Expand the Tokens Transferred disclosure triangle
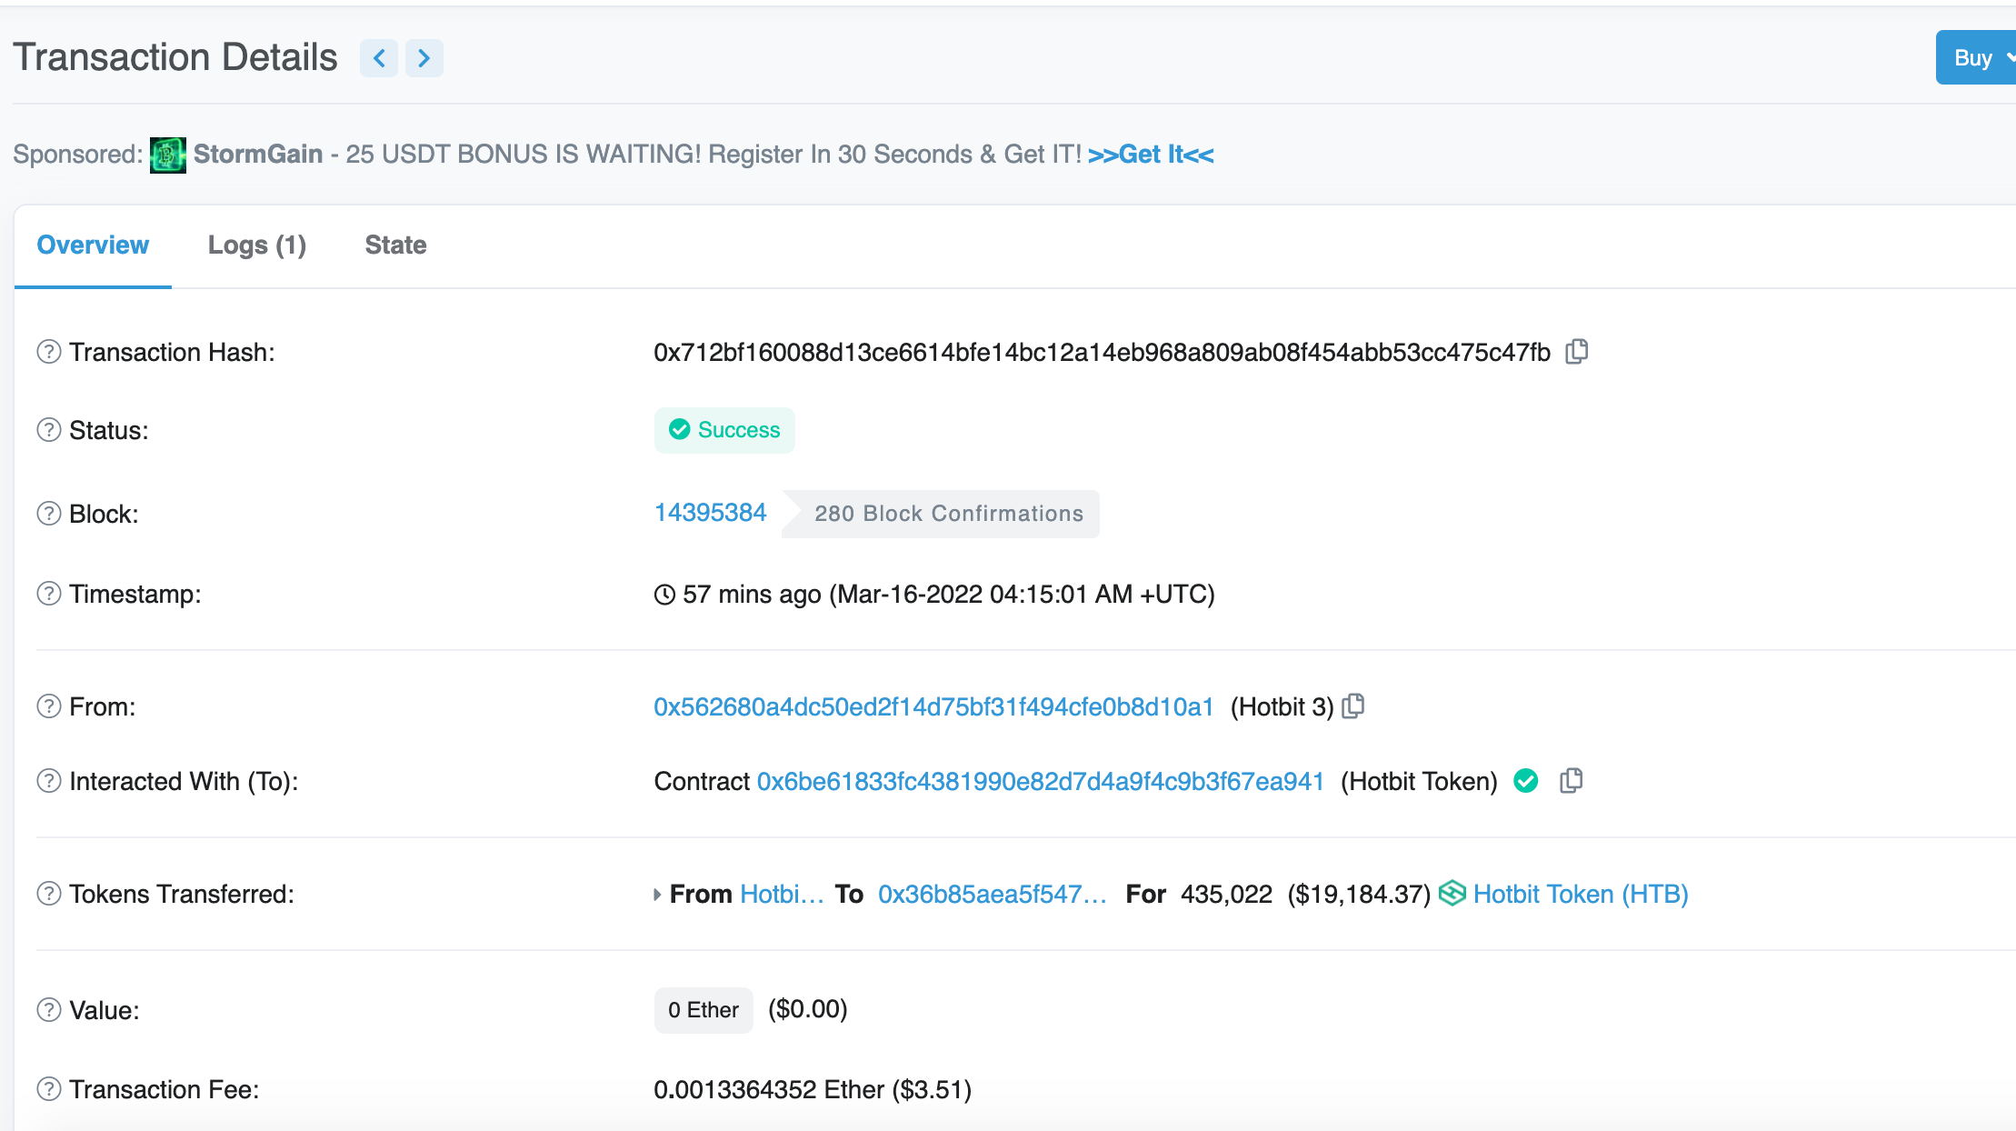Viewport: 2016px width, 1131px height. (x=657, y=895)
